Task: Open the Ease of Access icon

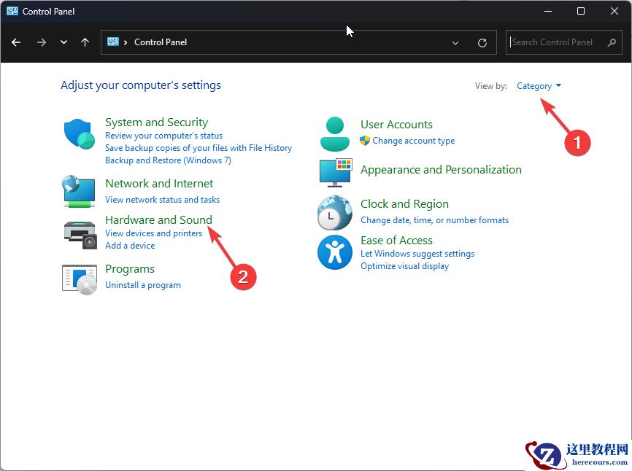Action: pos(334,252)
